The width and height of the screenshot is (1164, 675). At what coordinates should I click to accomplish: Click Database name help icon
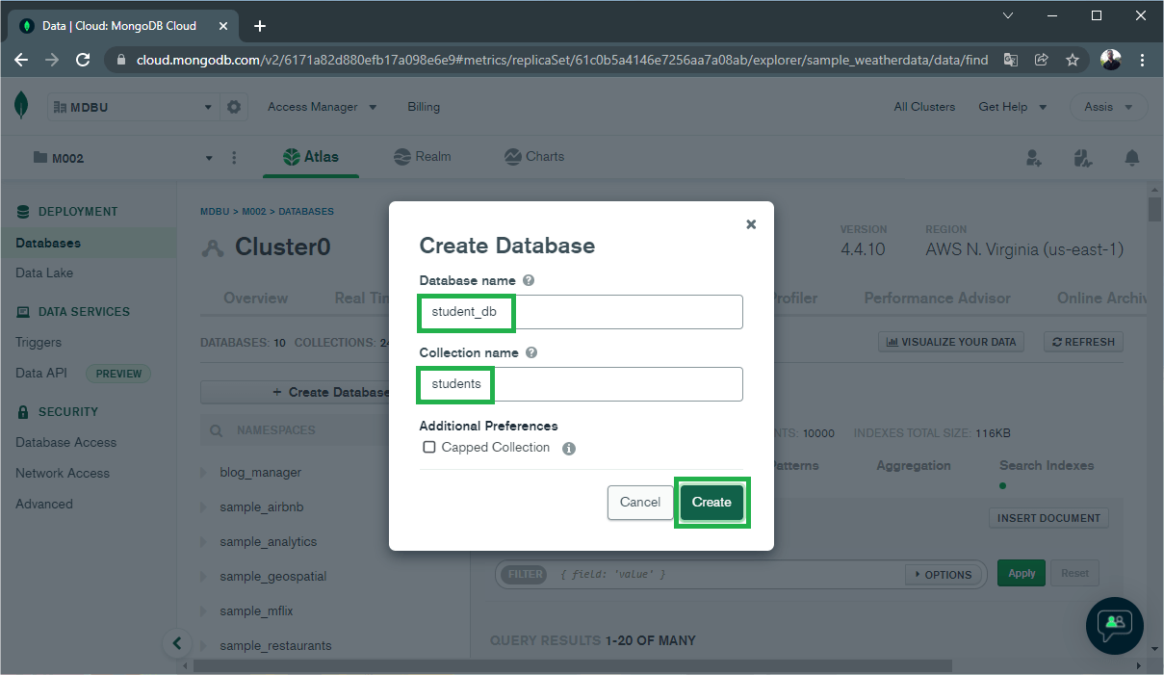pyautogui.click(x=529, y=280)
